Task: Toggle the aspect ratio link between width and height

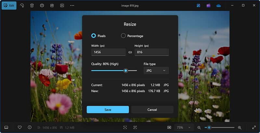Action: [130, 52]
